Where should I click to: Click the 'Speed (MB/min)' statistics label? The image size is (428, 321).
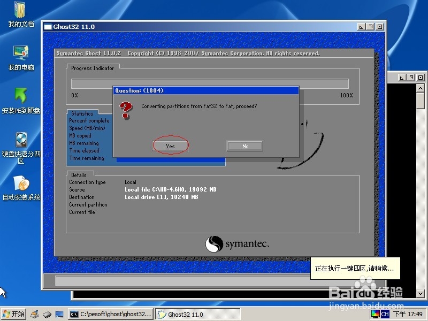(87, 128)
